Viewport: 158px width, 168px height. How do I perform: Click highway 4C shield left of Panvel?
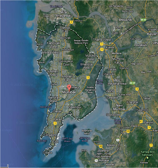click(141, 121)
